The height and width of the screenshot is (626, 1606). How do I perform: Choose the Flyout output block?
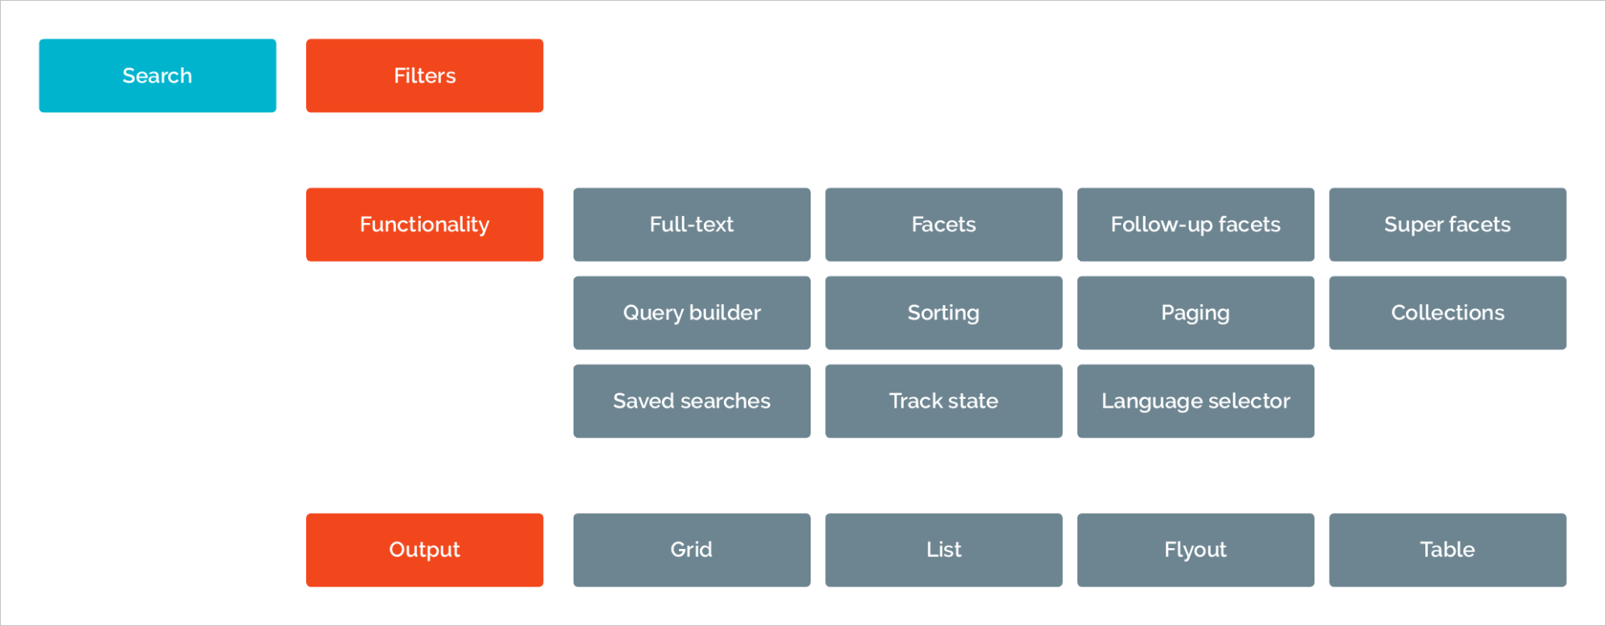pyautogui.click(x=1195, y=550)
